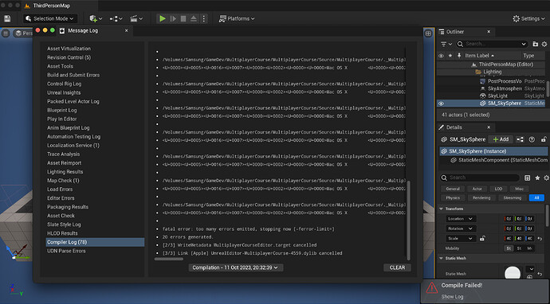Select Build and Submit Errors category
The width and height of the screenshot is (550, 304).
(73, 75)
